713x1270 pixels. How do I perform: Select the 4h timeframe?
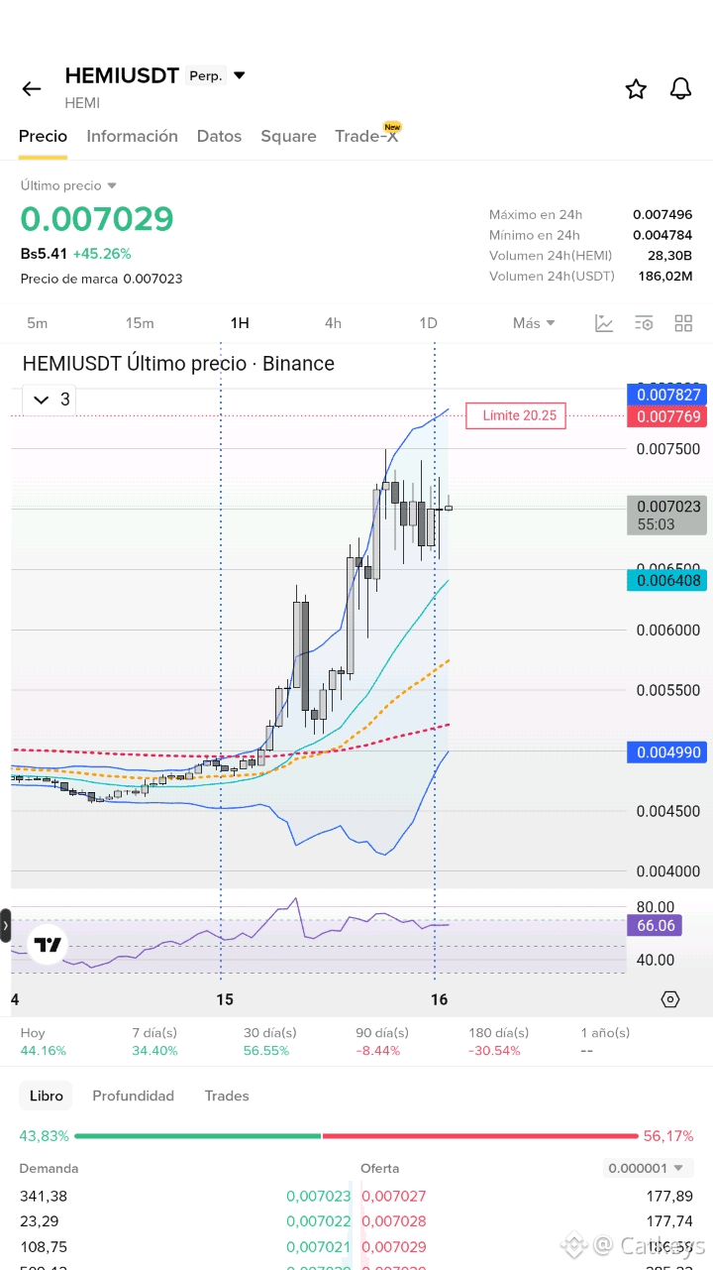pos(333,323)
